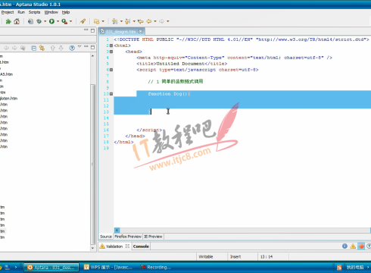Toggle errors filter in Validation view

361,246
